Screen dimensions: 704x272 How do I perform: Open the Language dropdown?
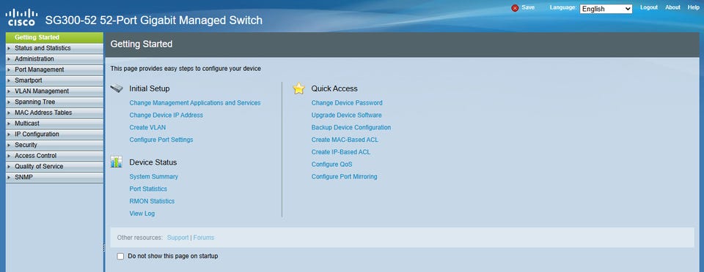point(606,9)
